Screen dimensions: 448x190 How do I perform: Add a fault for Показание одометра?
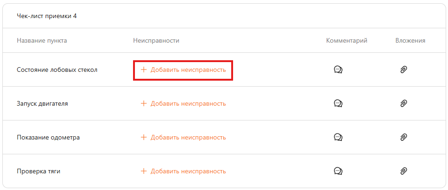tap(183, 137)
